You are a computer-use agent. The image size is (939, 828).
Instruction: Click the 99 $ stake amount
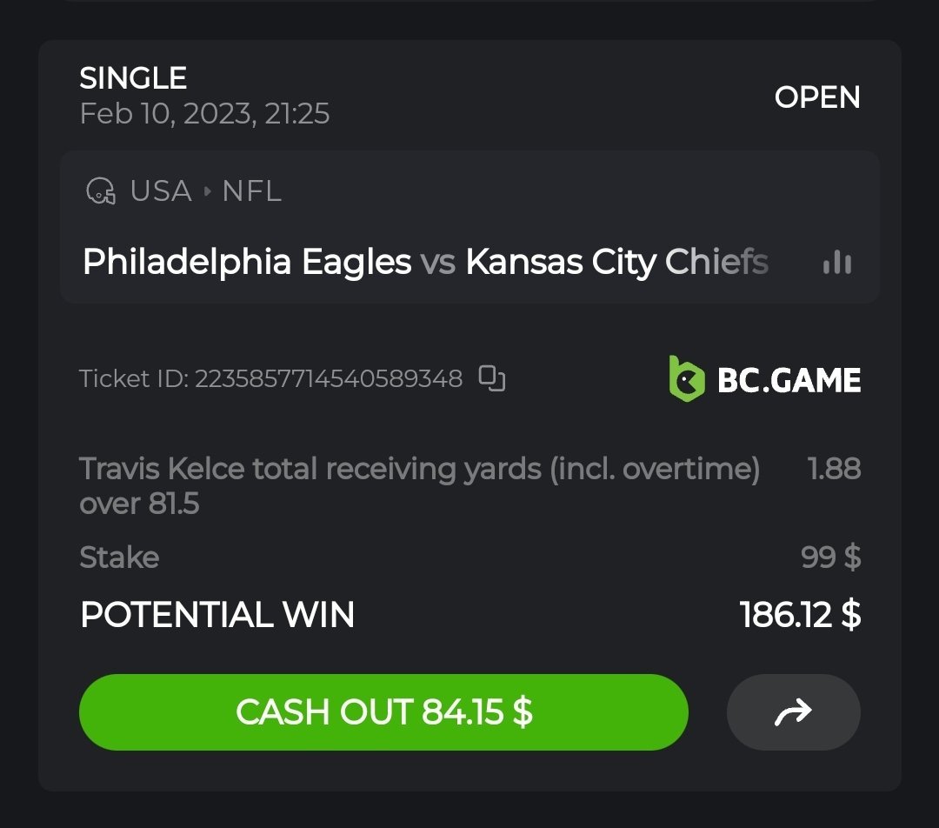coord(830,557)
